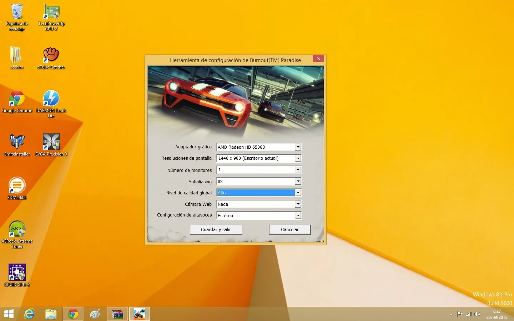Click the Guardar y salir button
This screenshot has width=514, height=321.
pos(216,229)
